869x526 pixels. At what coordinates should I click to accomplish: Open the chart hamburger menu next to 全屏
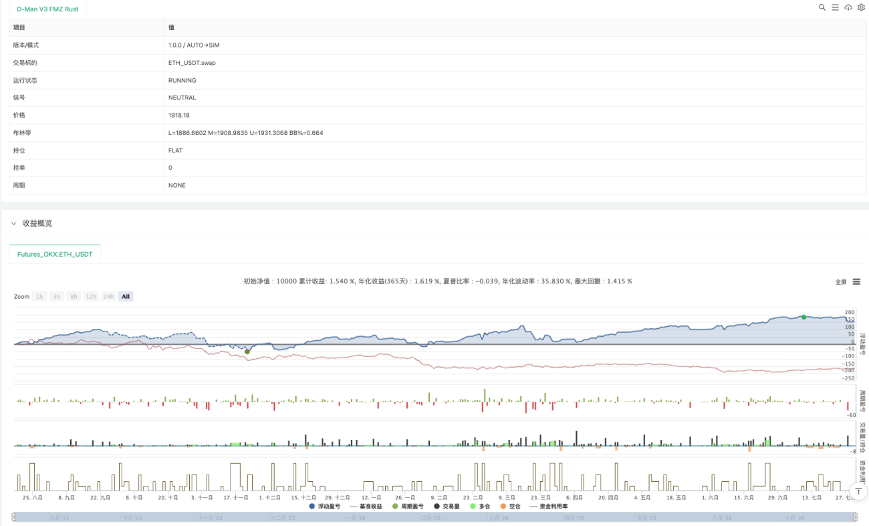[x=856, y=281]
